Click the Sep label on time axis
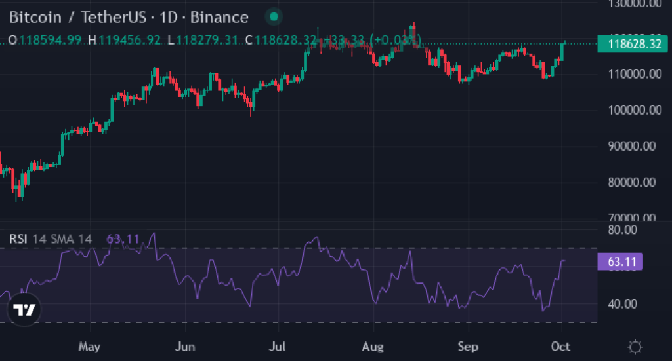The width and height of the screenshot is (672, 361). point(468,346)
